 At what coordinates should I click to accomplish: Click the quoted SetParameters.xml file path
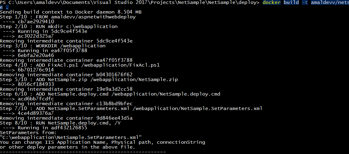pos(71,137)
